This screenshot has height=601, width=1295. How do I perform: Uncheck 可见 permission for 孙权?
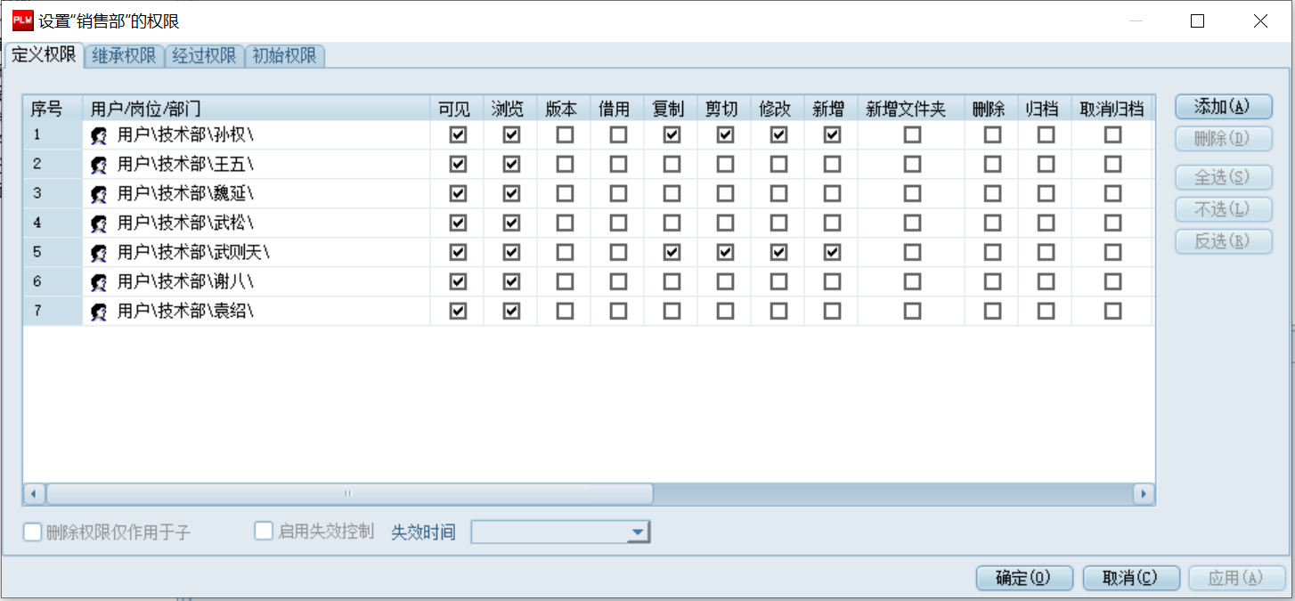(x=458, y=135)
